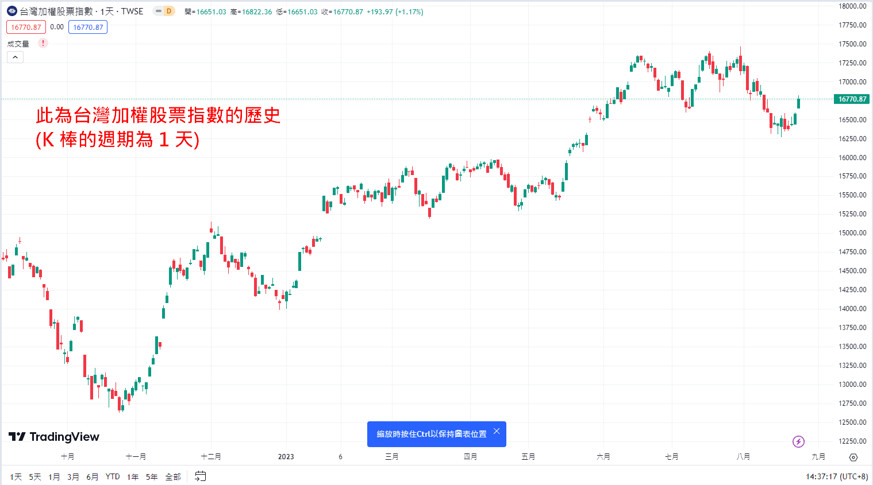Select the YTD time range

pos(113,476)
